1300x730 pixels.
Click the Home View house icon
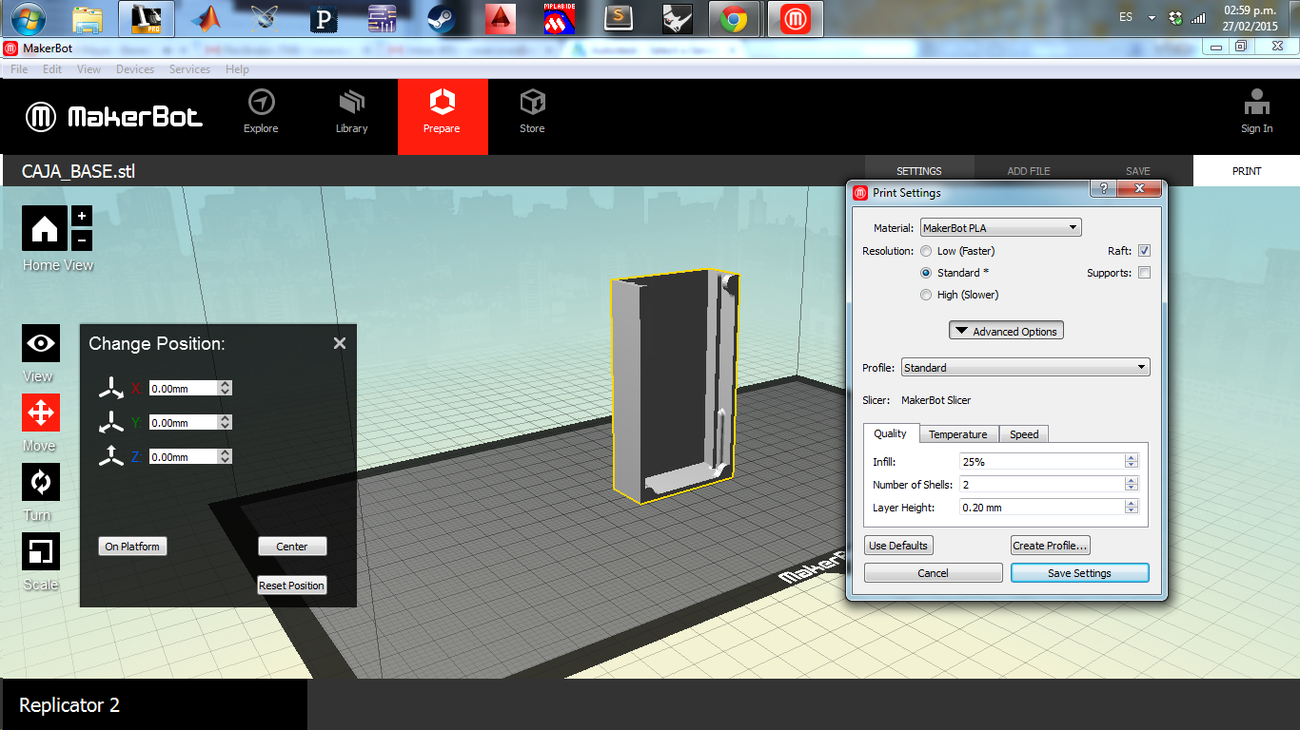(x=45, y=228)
